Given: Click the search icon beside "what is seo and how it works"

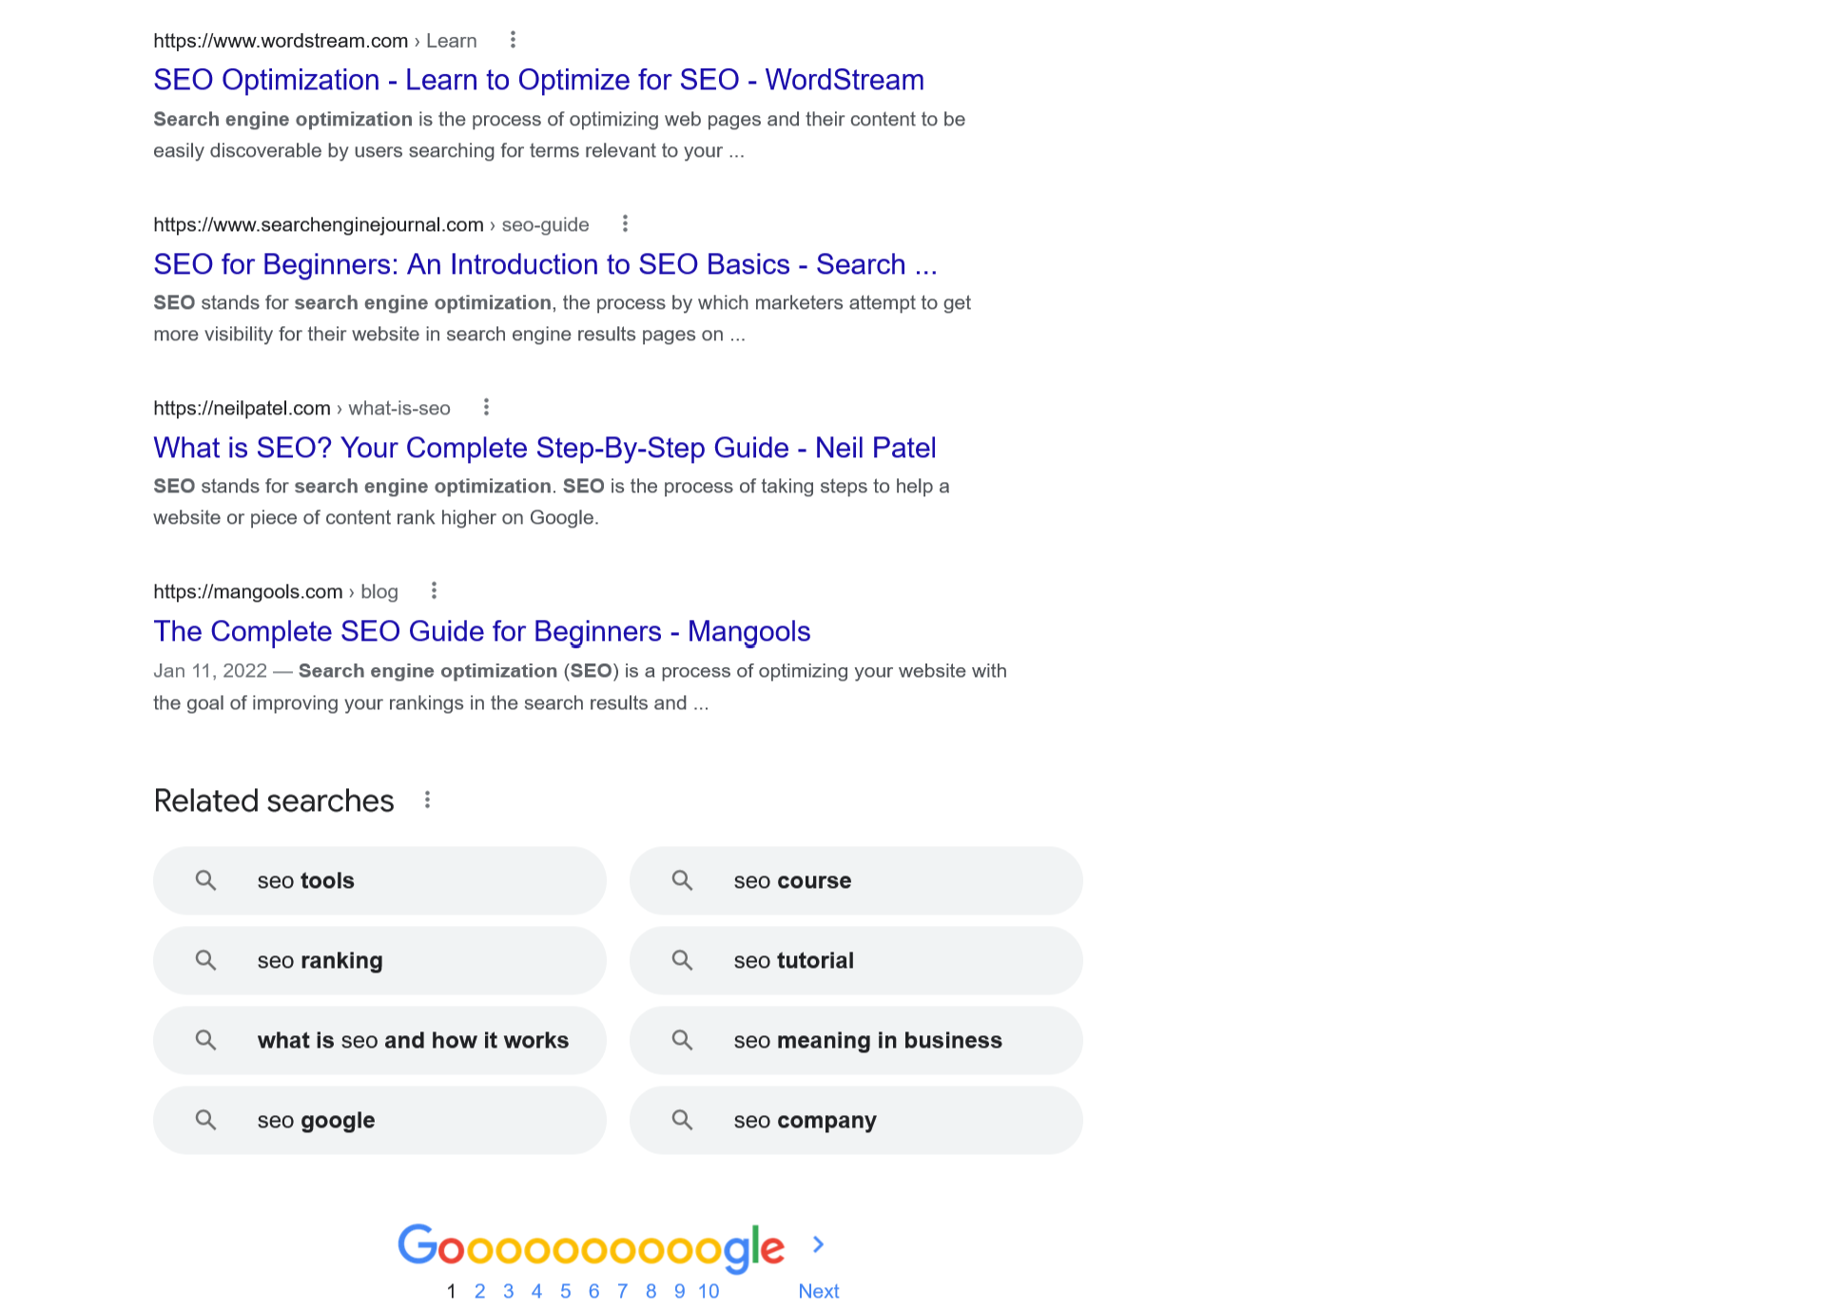Looking at the screenshot, I should (205, 1040).
